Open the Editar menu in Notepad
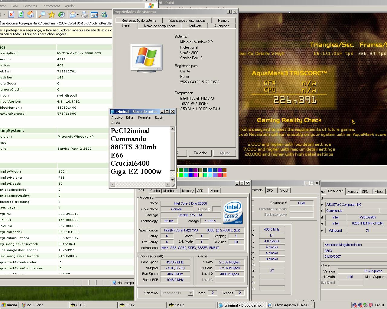 coord(130,117)
